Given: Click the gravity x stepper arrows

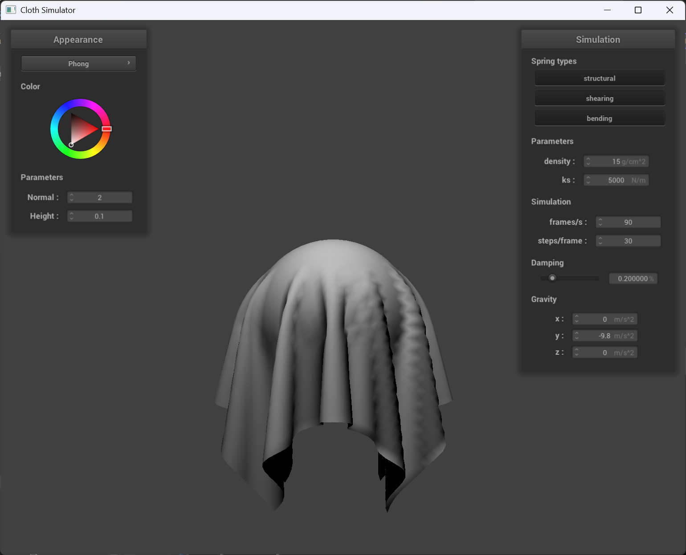Looking at the screenshot, I should 577,319.
